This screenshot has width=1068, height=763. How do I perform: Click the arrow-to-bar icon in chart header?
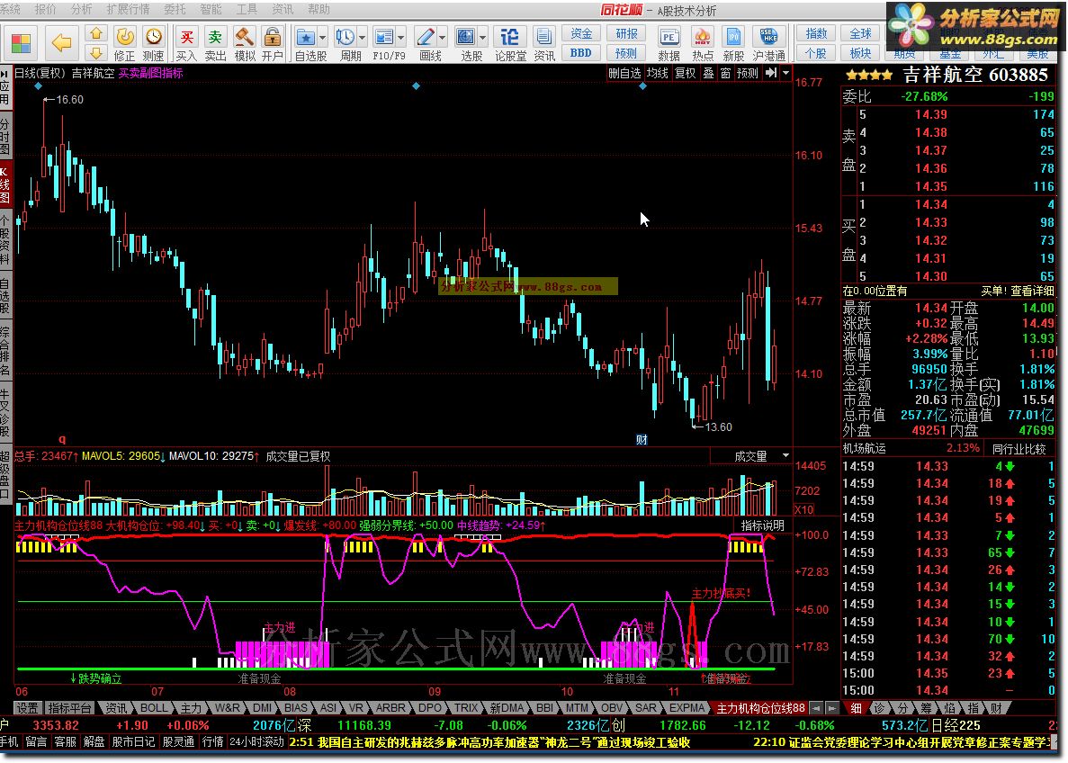771,73
